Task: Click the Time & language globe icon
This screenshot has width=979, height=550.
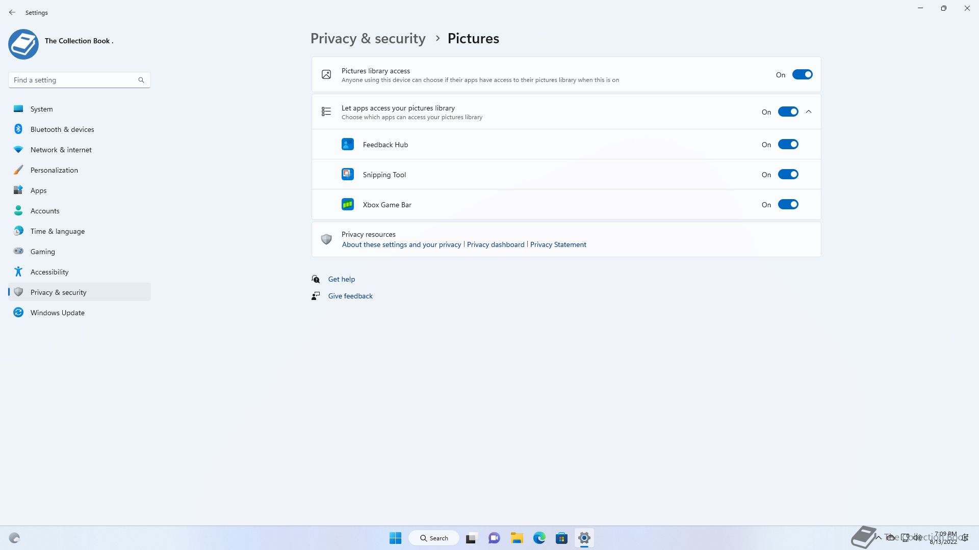Action: (x=18, y=231)
